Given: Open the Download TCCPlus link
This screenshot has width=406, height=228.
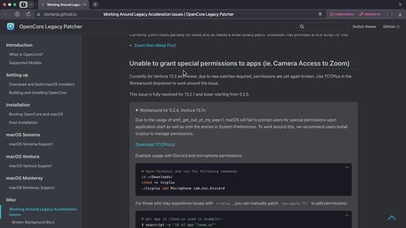Looking at the screenshot, I should [x=155, y=144].
